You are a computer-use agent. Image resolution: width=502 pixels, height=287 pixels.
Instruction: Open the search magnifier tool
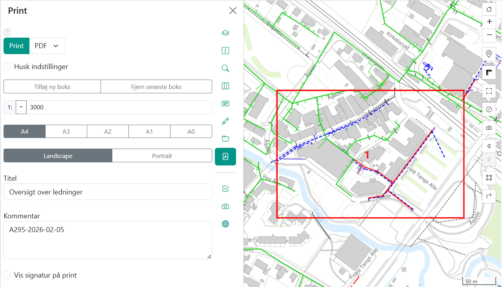pyautogui.click(x=225, y=68)
